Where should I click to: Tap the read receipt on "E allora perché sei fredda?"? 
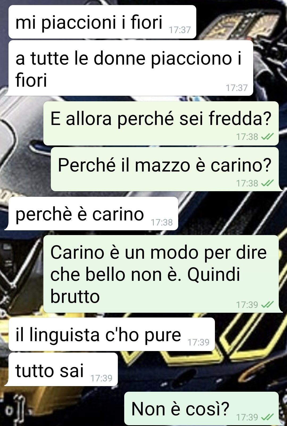click(267, 137)
